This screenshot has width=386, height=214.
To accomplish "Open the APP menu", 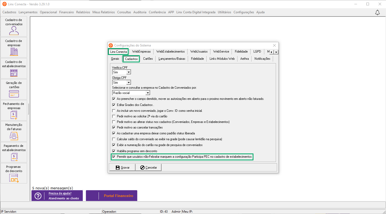I will 171,12.
